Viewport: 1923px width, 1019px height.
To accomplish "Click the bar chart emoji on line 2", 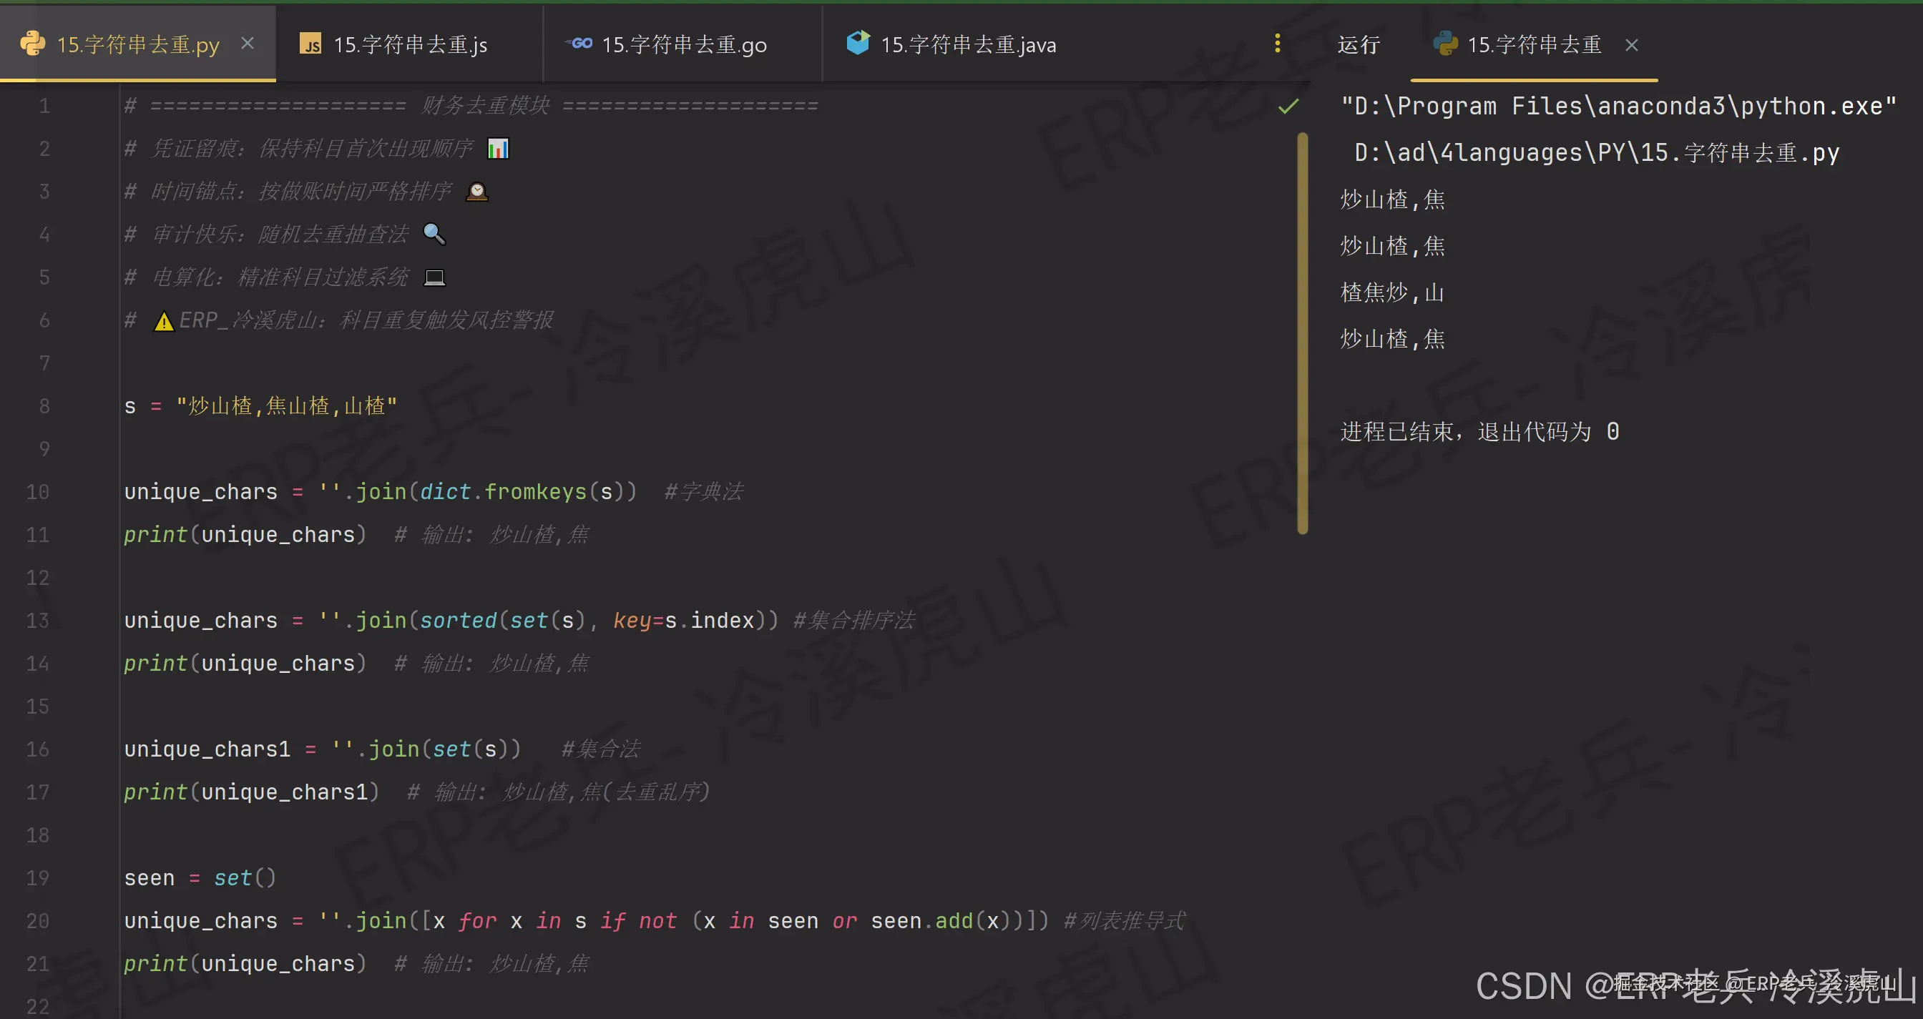I will click(498, 149).
